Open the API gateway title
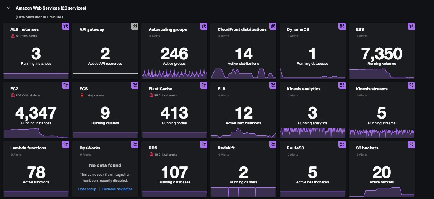The image size is (434, 199). coord(92,29)
